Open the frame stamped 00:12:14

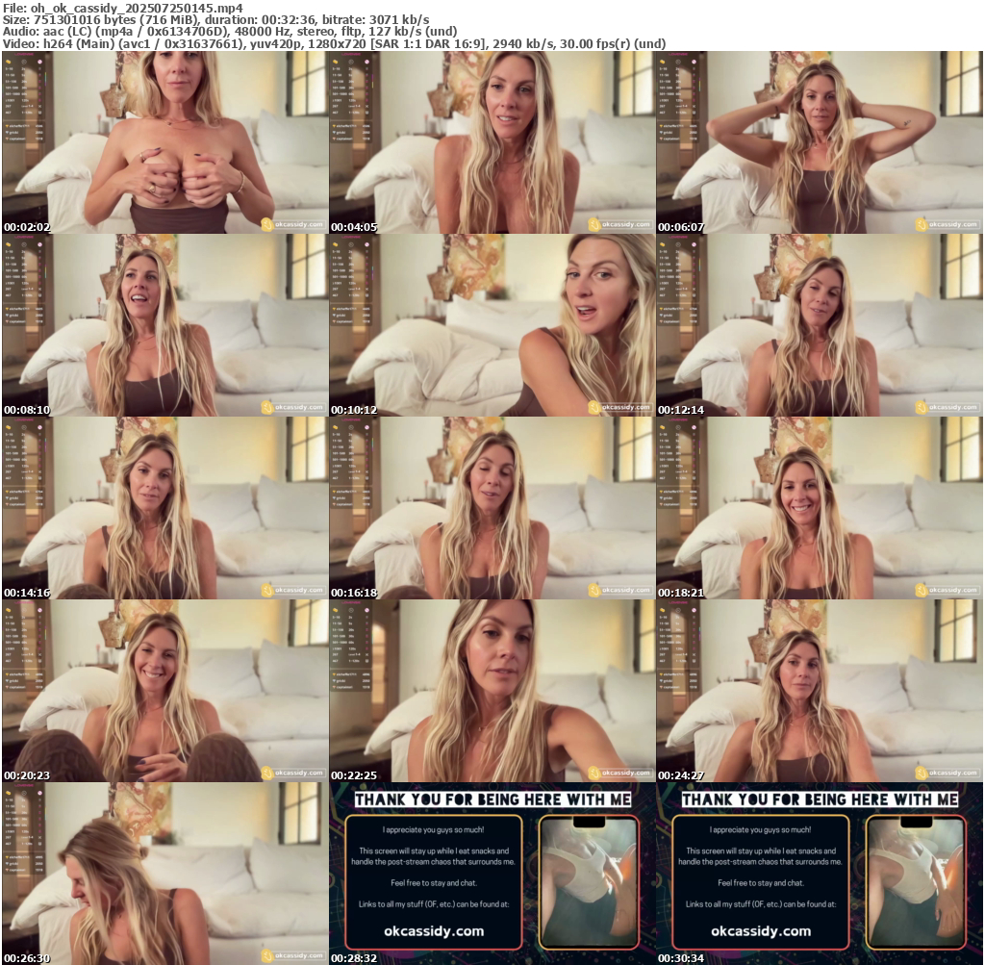[820, 325]
